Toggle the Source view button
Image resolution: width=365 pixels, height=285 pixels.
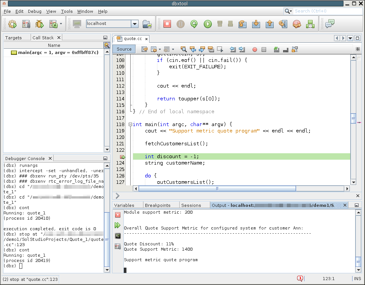[x=124, y=49]
